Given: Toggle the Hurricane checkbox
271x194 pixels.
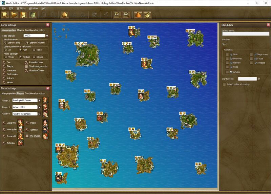Looking at the screenshot, I should pos(4,70).
